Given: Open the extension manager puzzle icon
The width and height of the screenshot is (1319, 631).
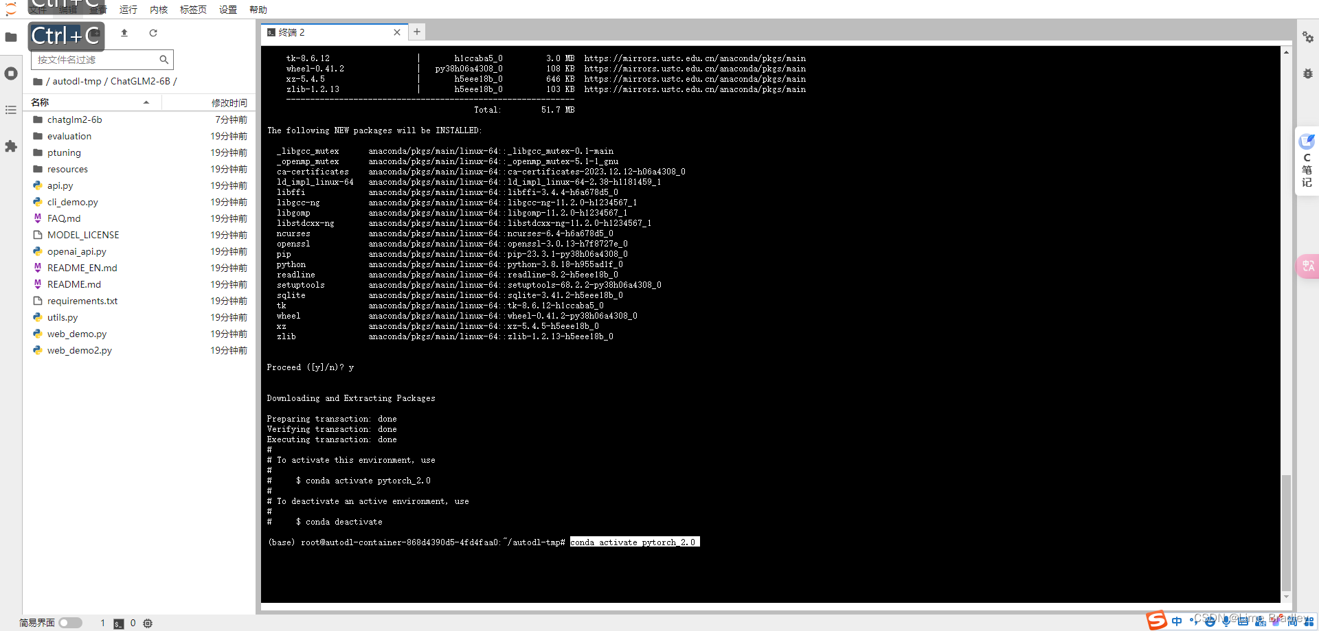Looking at the screenshot, I should (11, 146).
